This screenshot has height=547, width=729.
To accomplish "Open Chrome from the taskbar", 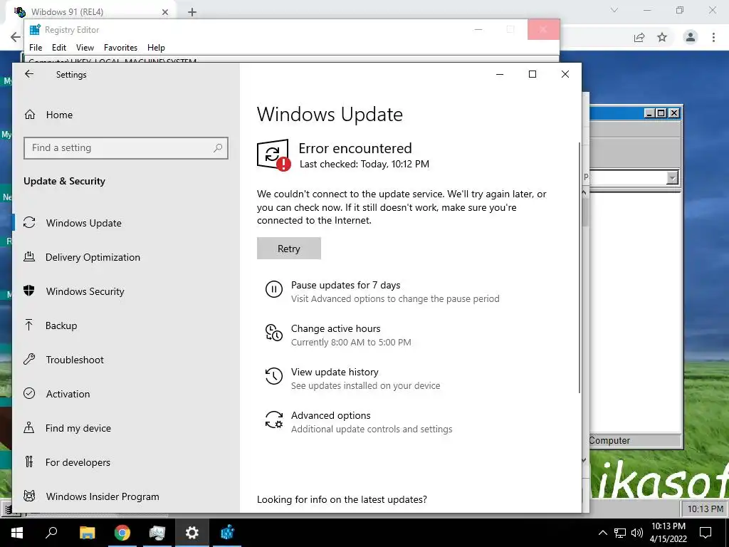I will click(x=122, y=533).
